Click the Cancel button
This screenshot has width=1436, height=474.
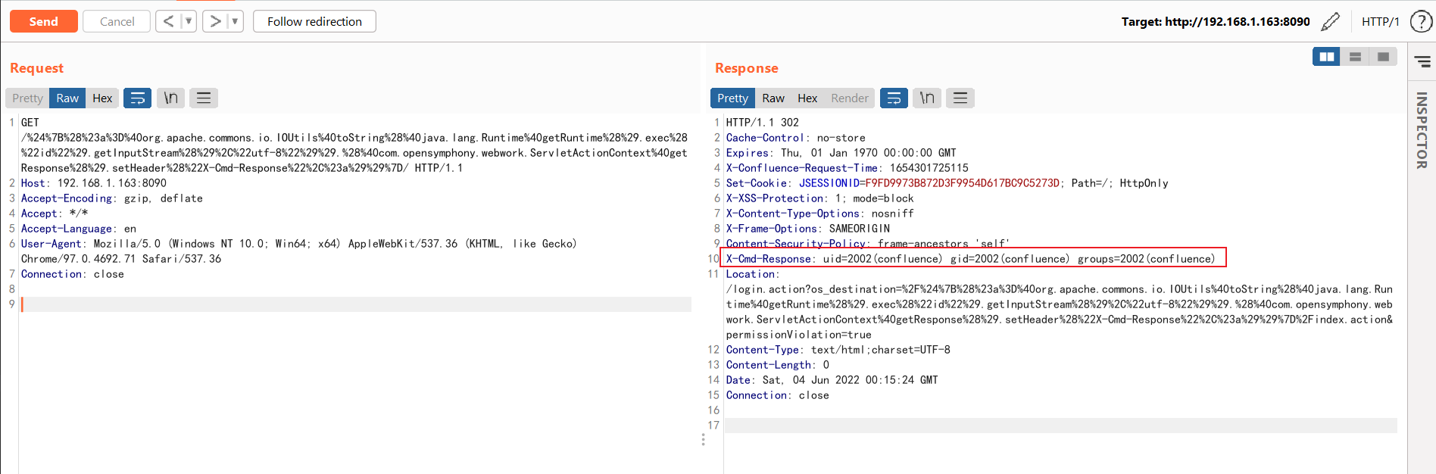(x=117, y=21)
